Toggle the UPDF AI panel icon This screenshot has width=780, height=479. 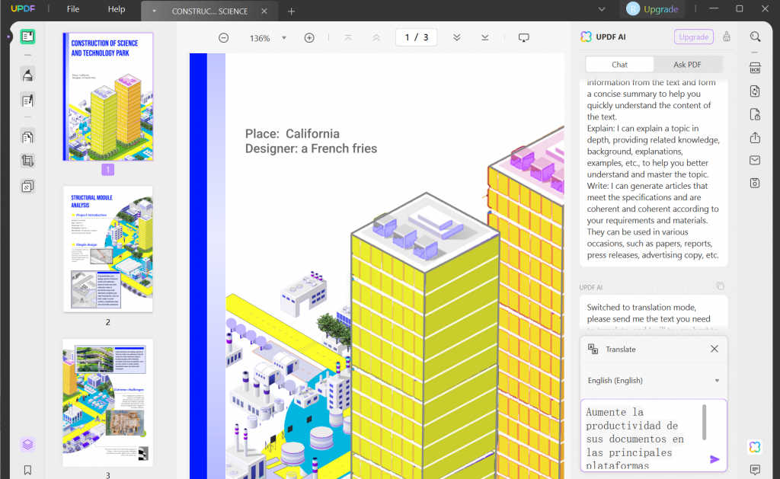[755, 447]
